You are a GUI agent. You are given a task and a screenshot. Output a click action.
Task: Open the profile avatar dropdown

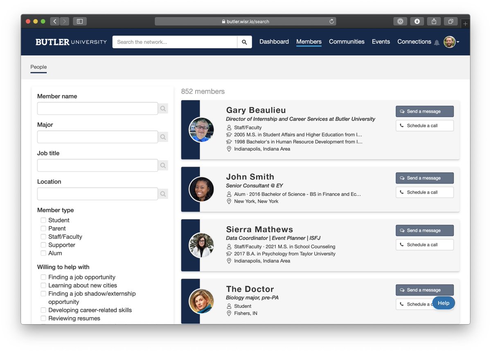coord(450,42)
